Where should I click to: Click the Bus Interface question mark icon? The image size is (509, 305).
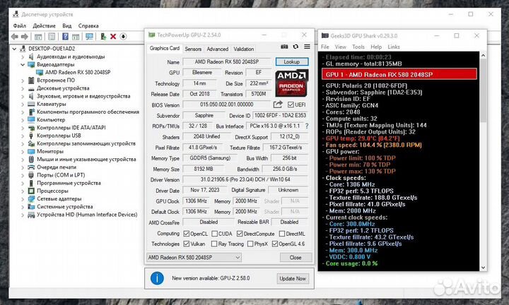307,126
